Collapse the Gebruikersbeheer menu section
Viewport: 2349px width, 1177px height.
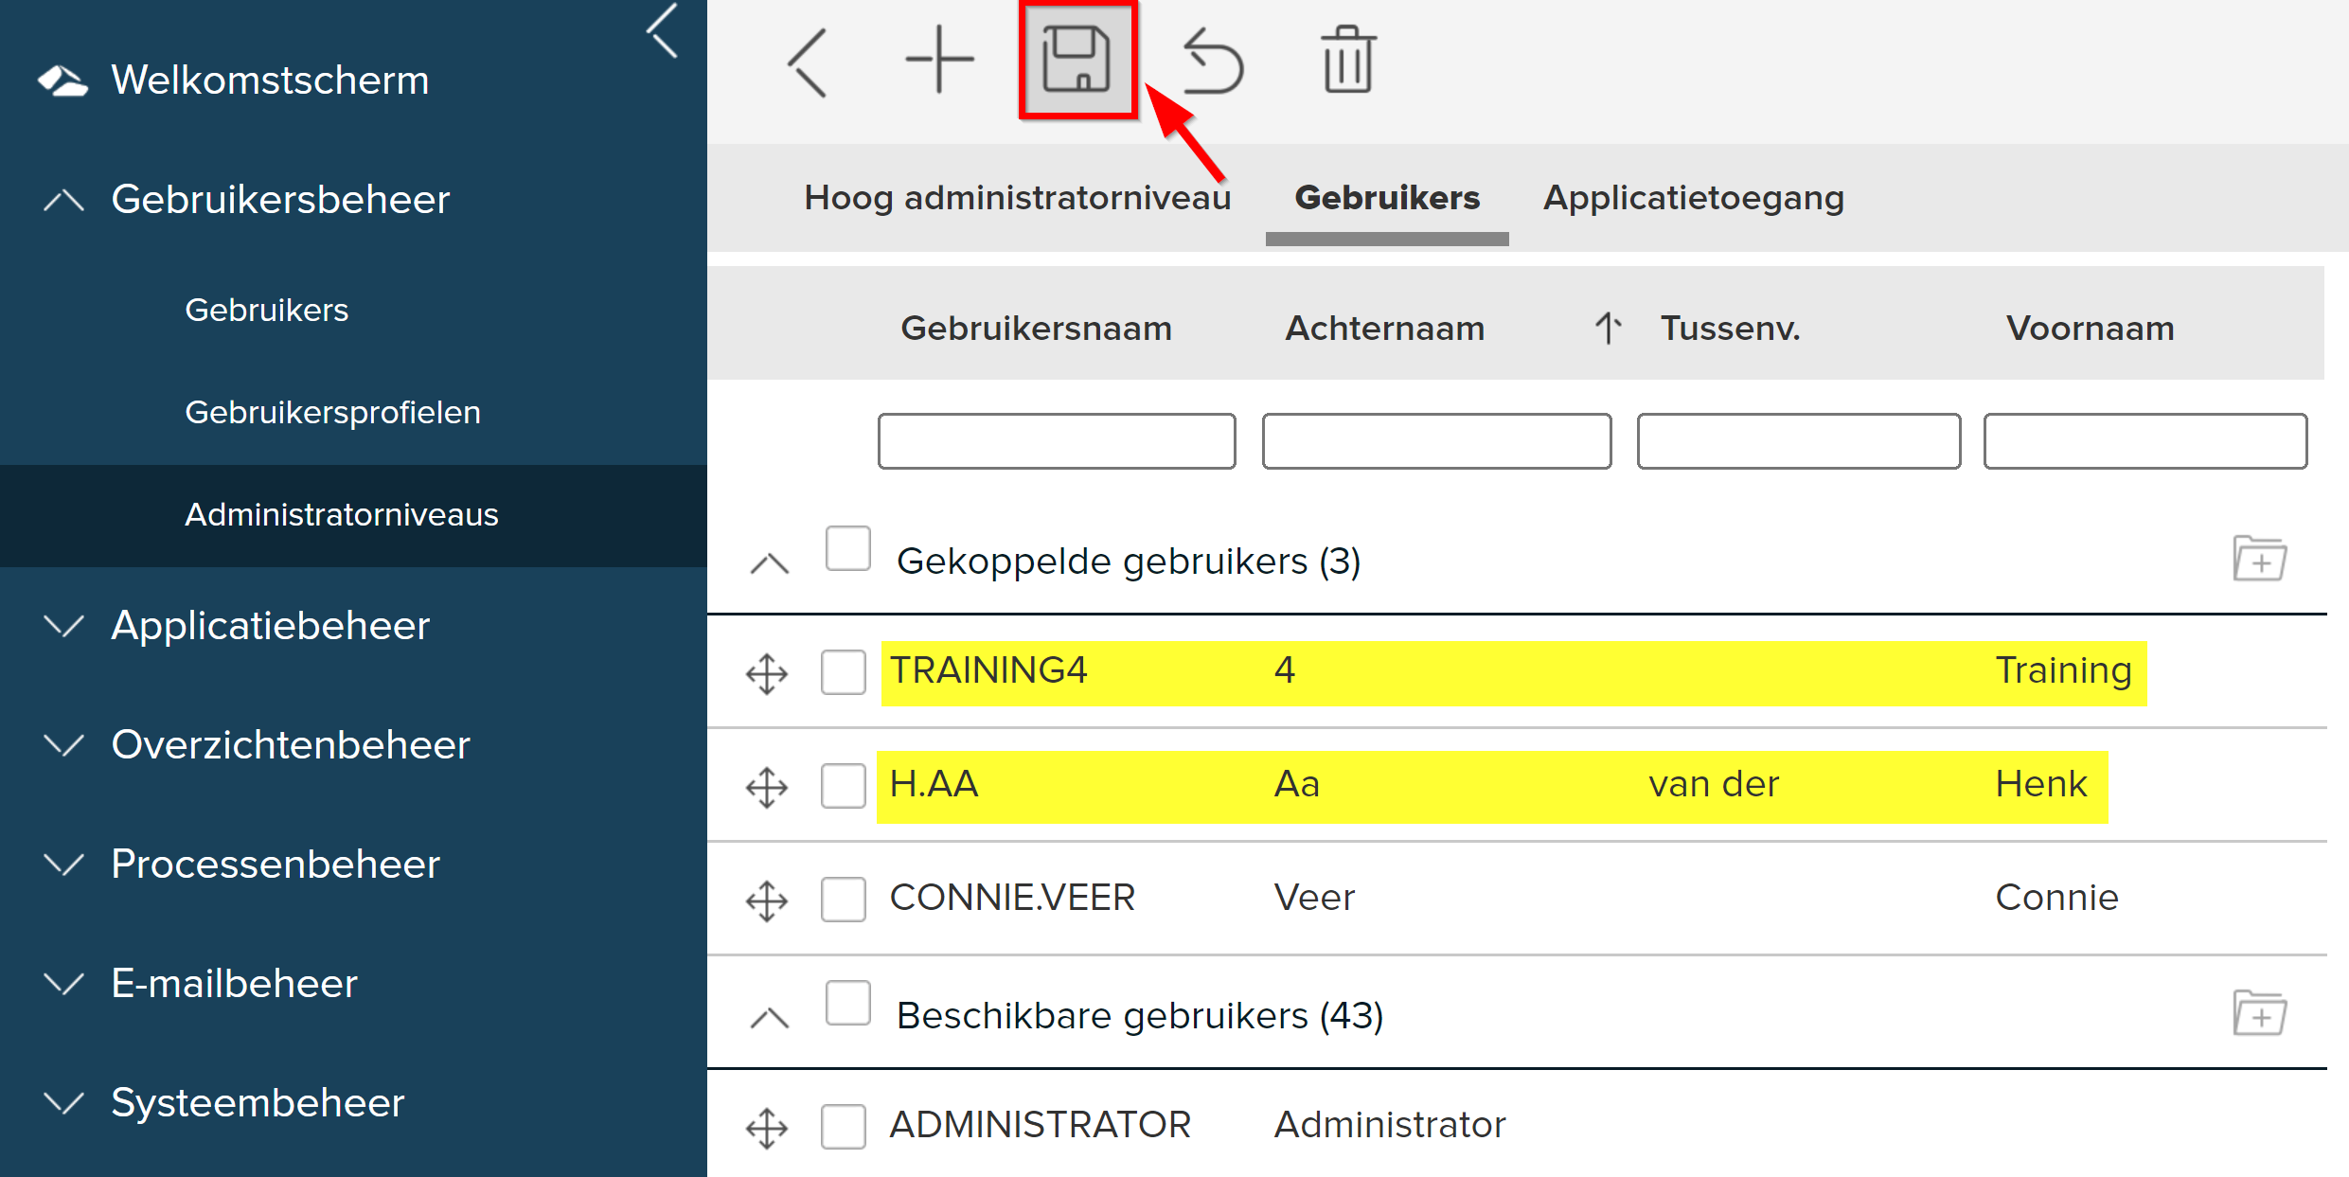pos(64,201)
